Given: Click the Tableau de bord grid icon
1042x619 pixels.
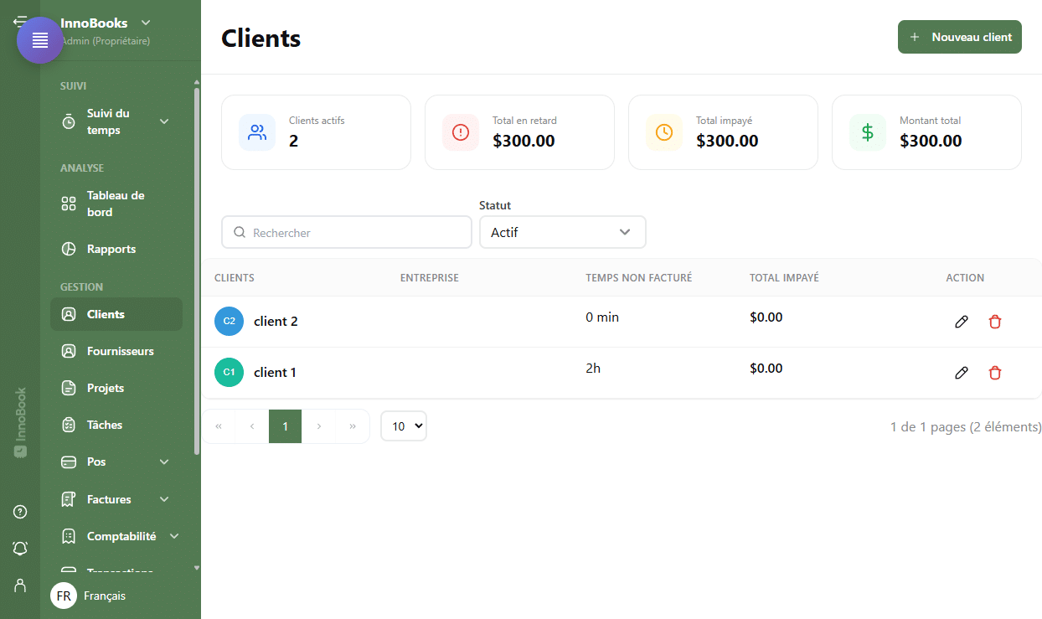Looking at the screenshot, I should pyautogui.click(x=69, y=204).
